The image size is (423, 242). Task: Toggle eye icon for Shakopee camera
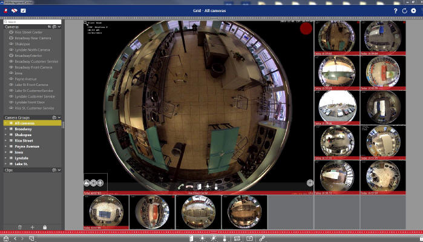point(11,44)
